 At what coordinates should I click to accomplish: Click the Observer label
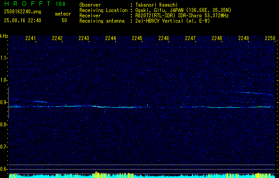coord(90,5)
